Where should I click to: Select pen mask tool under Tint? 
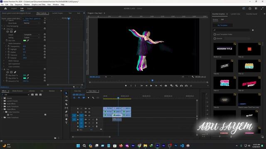click(x=15, y=72)
